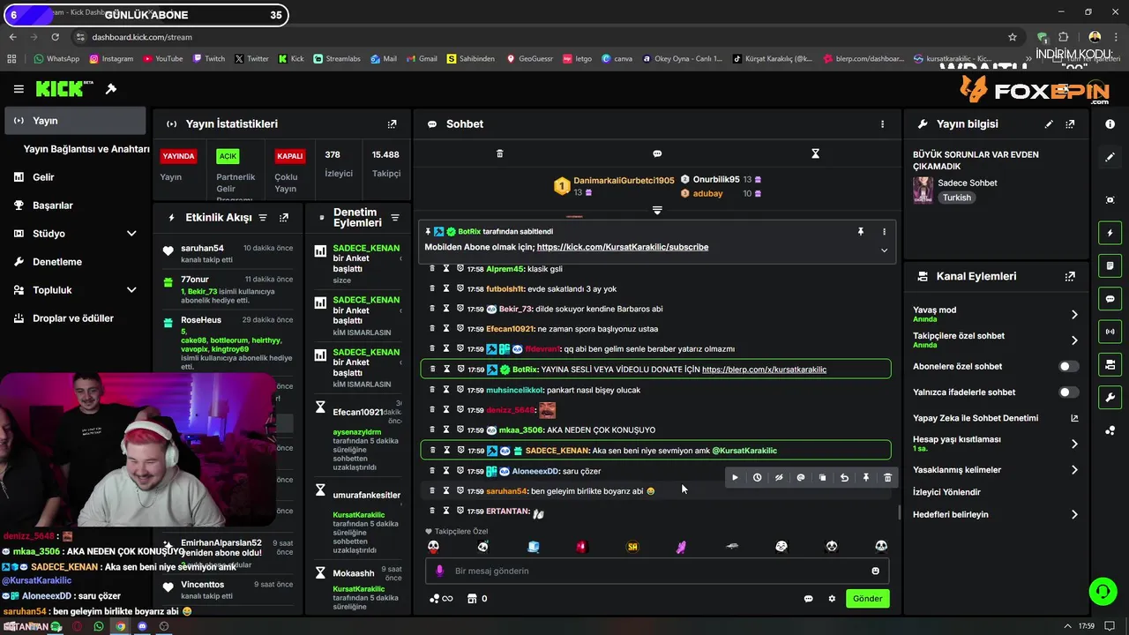Toggle Yalnızca ifadelerle sohbet switch

coord(1068,392)
